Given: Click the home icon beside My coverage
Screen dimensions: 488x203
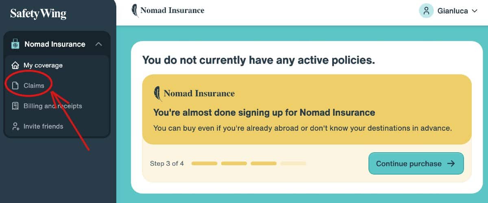Looking at the screenshot, I should pyautogui.click(x=15, y=65).
